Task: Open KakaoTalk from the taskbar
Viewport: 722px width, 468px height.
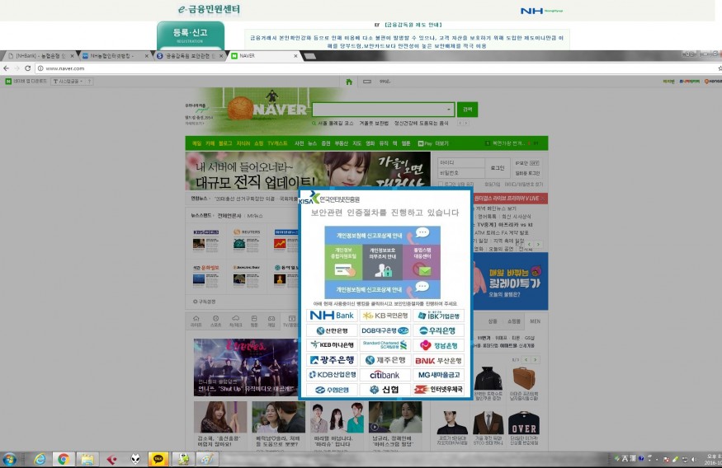Action: click(x=157, y=459)
